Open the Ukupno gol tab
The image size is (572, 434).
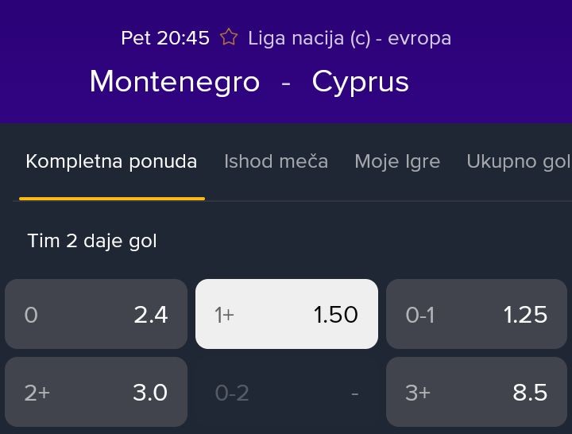[x=519, y=161]
